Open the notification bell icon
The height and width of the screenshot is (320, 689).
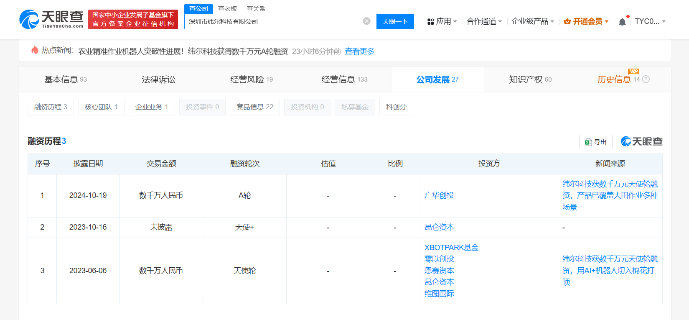pos(622,22)
